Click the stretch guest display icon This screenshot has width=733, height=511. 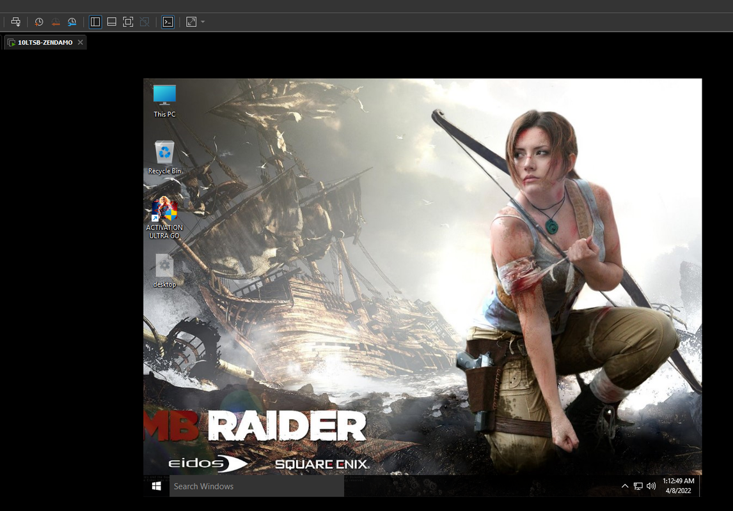[191, 22]
